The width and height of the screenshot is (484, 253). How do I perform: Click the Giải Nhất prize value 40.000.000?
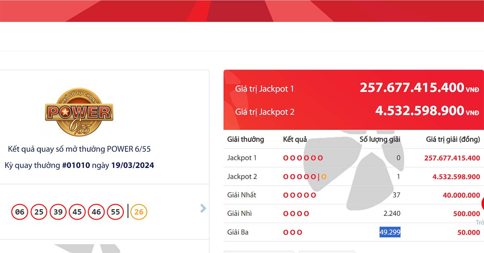(461, 195)
